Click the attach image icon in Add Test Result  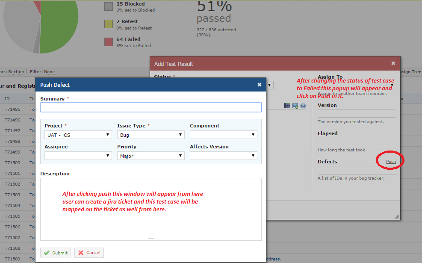pos(295,105)
